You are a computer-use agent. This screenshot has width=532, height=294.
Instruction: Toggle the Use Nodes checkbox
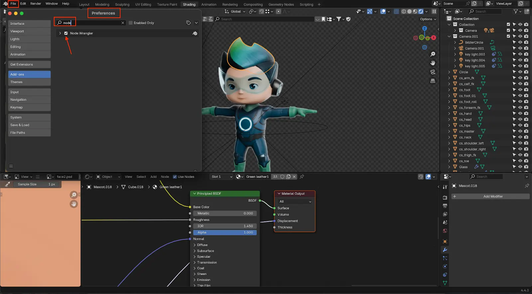click(x=175, y=177)
